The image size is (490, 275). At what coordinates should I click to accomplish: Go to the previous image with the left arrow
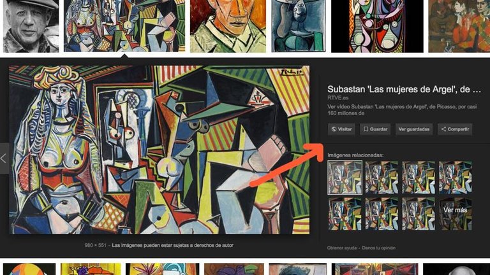coord(4,158)
